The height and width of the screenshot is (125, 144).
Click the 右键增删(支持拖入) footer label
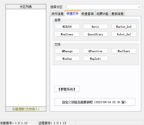click(26, 109)
